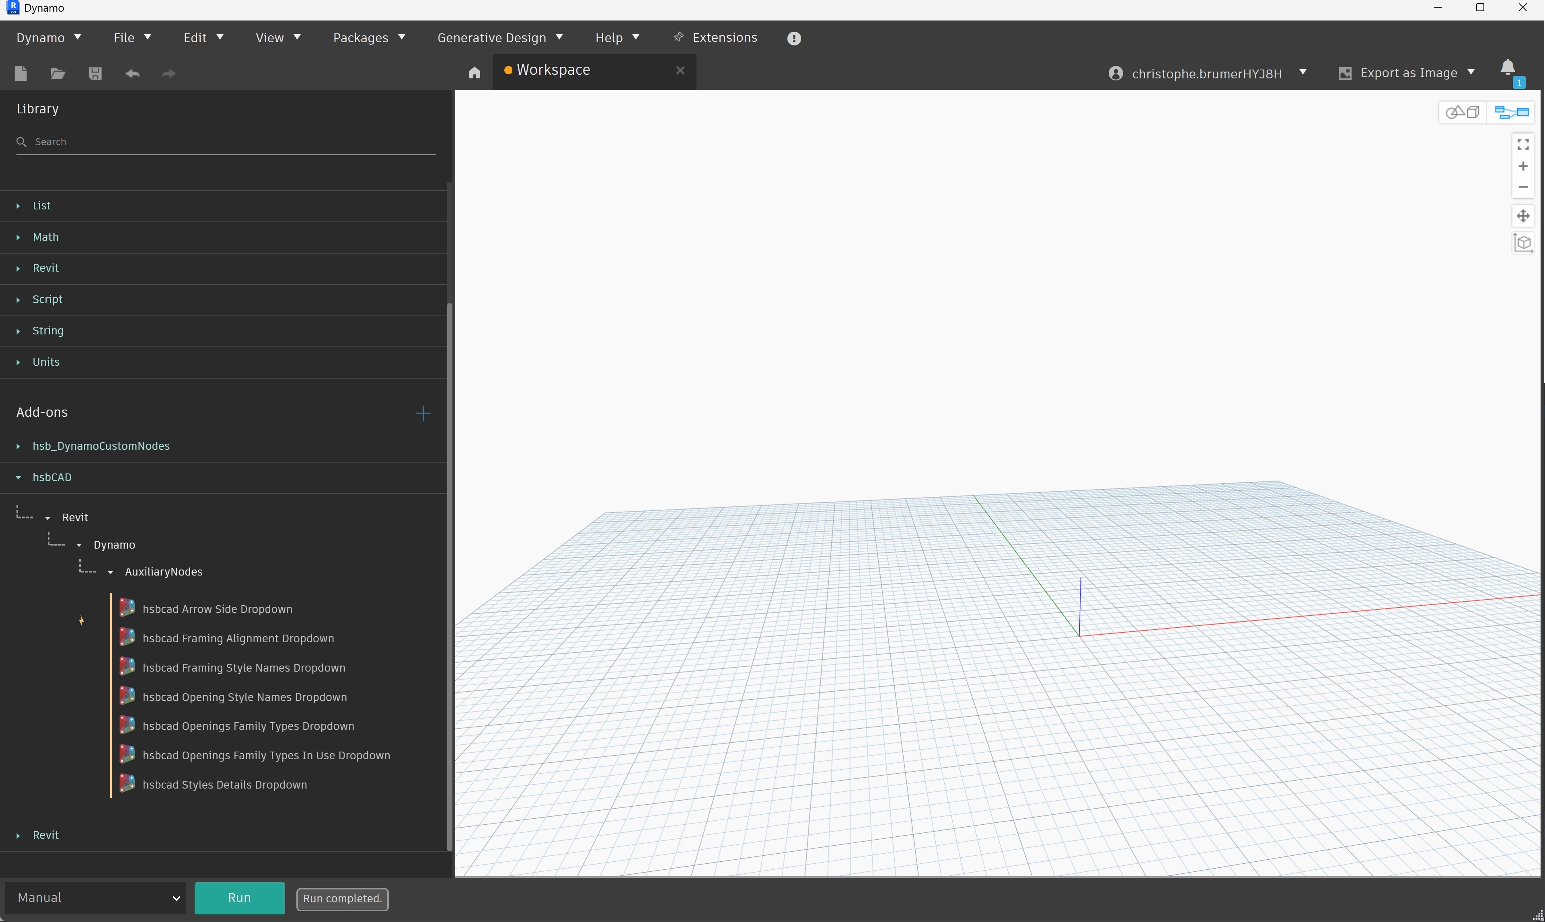Screen dimensions: 1545x922
Task: Toggle the Orbit view cube button
Action: point(1522,243)
